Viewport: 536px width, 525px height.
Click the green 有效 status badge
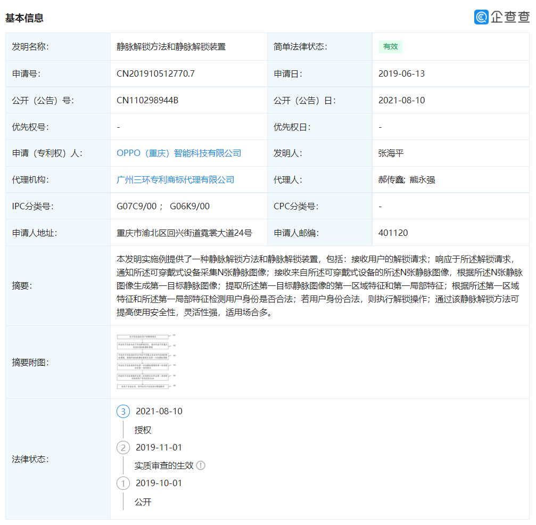390,46
